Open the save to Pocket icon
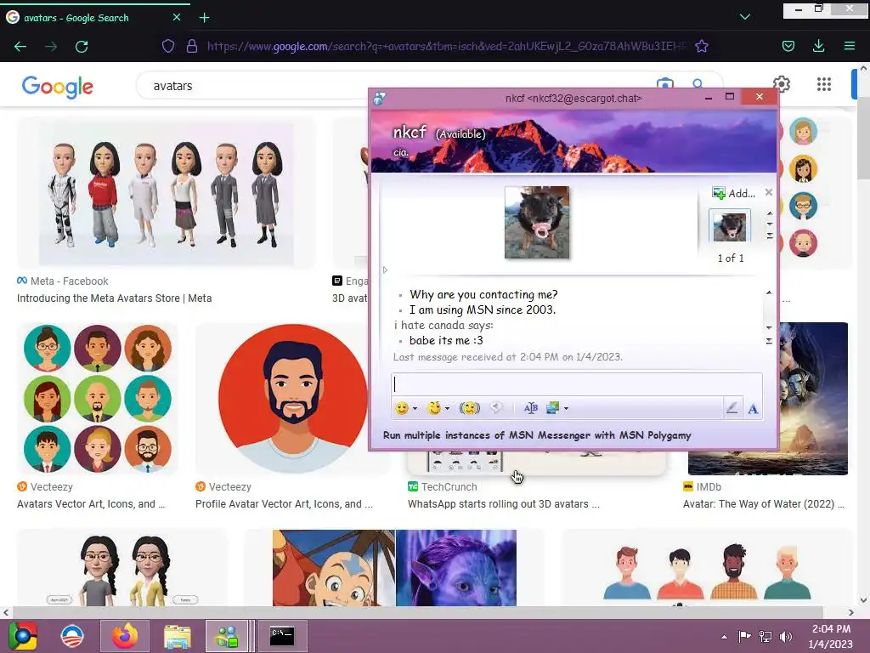Image resolution: width=870 pixels, height=653 pixels. [788, 46]
